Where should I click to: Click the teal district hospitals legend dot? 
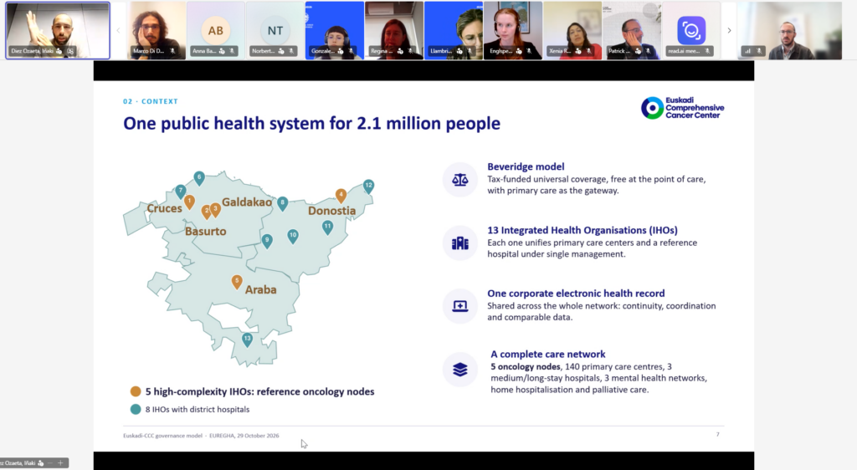(x=136, y=410)
